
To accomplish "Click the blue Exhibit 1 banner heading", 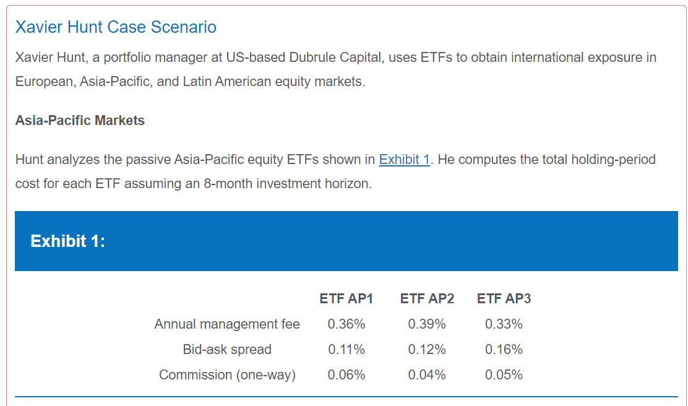I will click(68, 241).
